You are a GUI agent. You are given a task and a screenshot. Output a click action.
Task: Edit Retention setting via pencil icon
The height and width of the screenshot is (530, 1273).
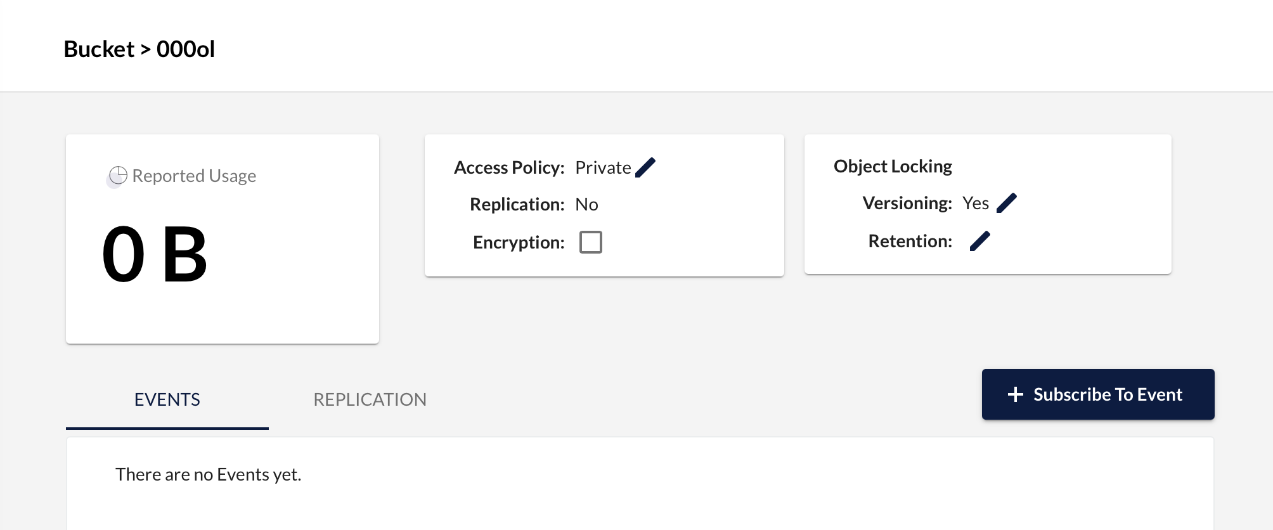(980, 241)
